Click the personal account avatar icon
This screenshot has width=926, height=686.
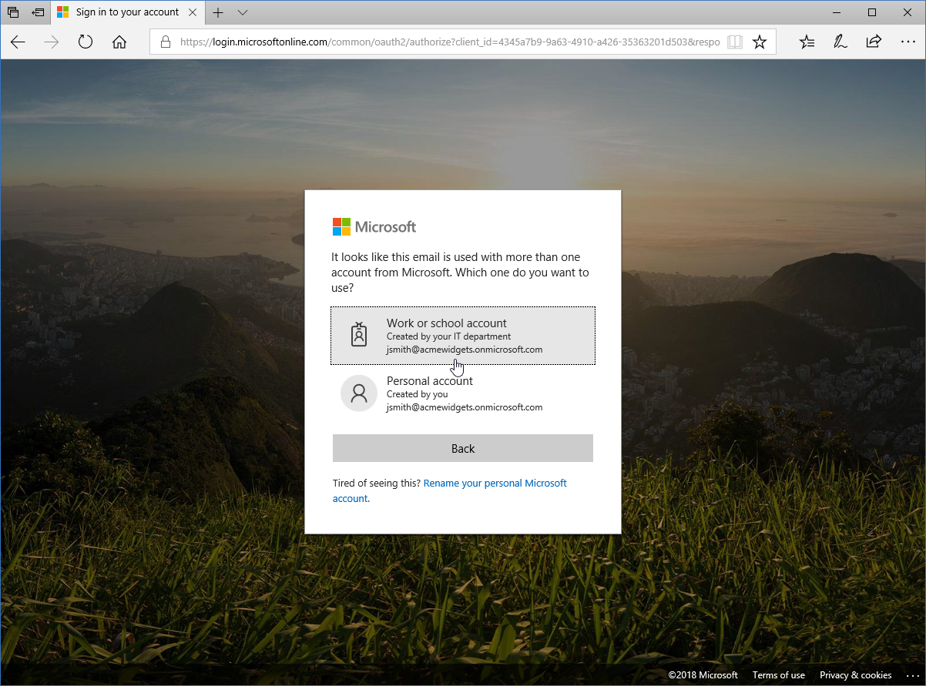coord(359,393)
